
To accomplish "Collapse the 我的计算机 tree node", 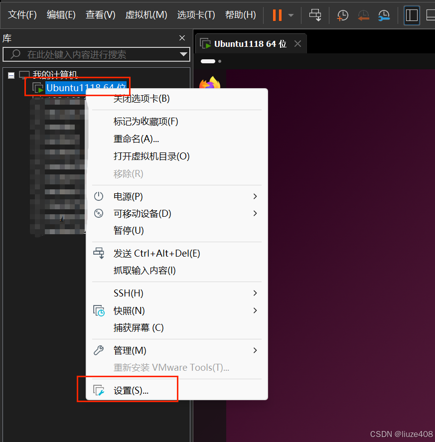I will (x=11, y=75).
